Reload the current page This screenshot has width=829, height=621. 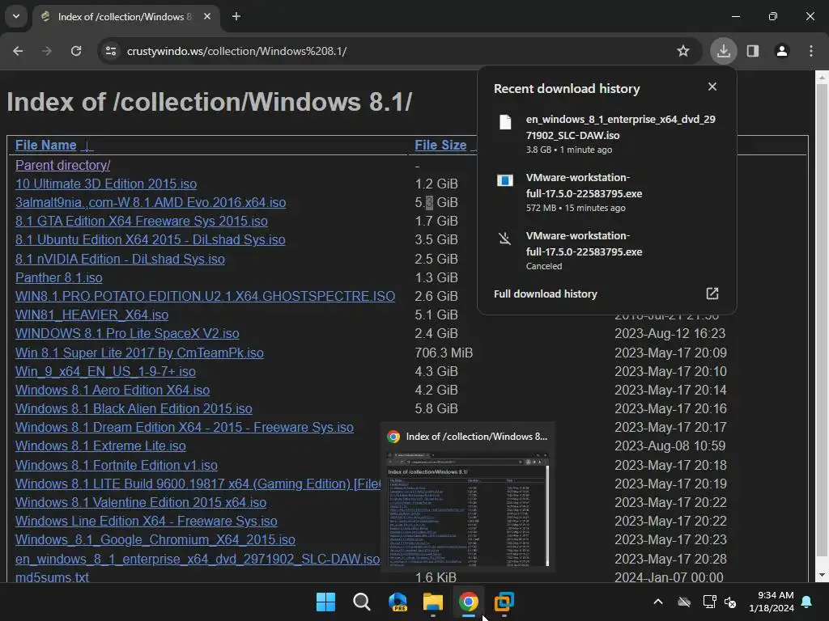click(76, 51)
